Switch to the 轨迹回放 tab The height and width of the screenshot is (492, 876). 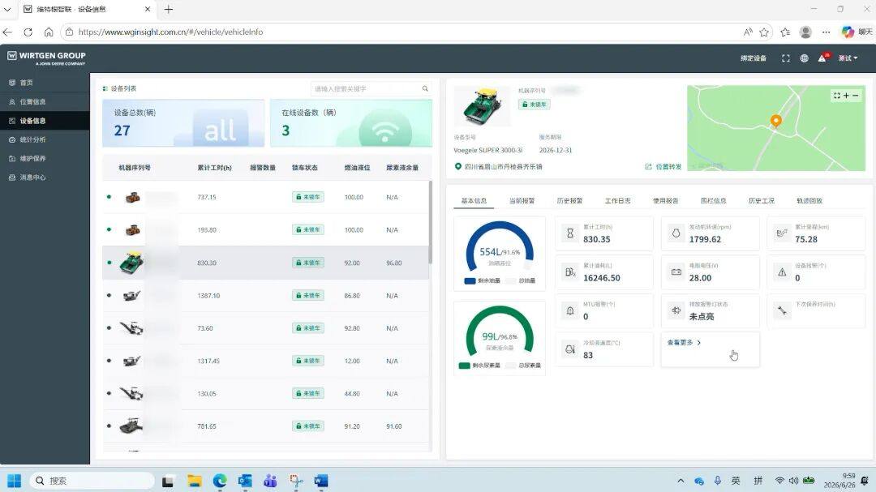pyautogui.click(x=809, y=200)
